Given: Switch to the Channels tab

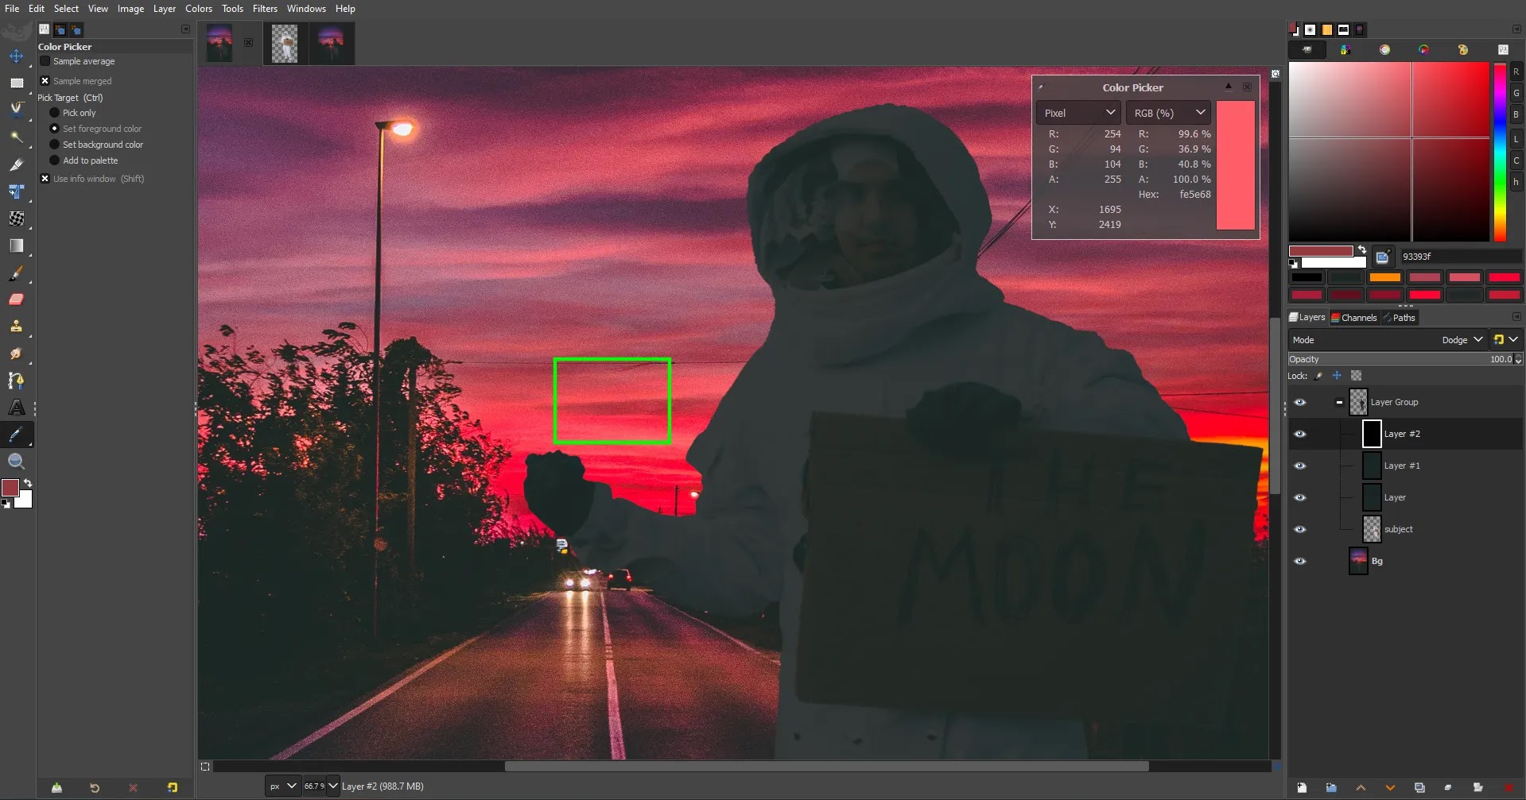Looking at the screenshot, I should [x=1353, y=318].
